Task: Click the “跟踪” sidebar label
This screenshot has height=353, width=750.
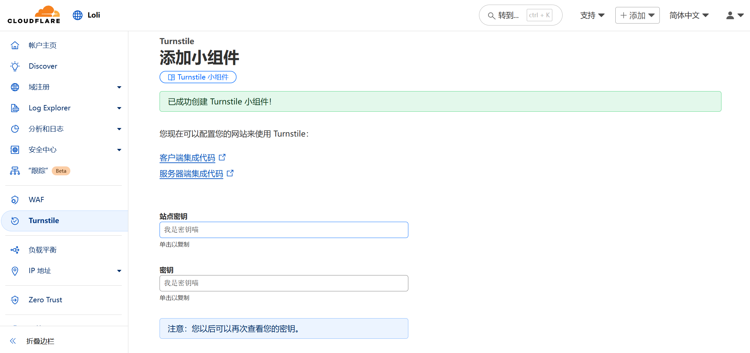Action: 38,171
